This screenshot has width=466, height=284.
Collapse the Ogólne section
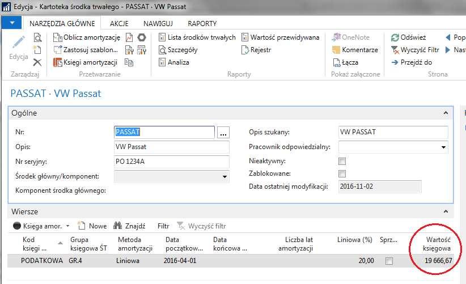point(446,113)
